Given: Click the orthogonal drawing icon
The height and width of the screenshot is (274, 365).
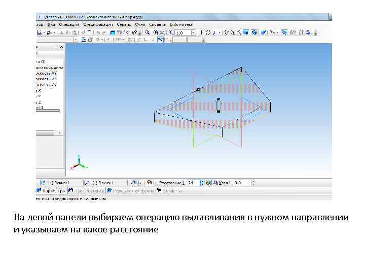Looking at the screenshot, I should pyautogui.click(x=145, y=40).
